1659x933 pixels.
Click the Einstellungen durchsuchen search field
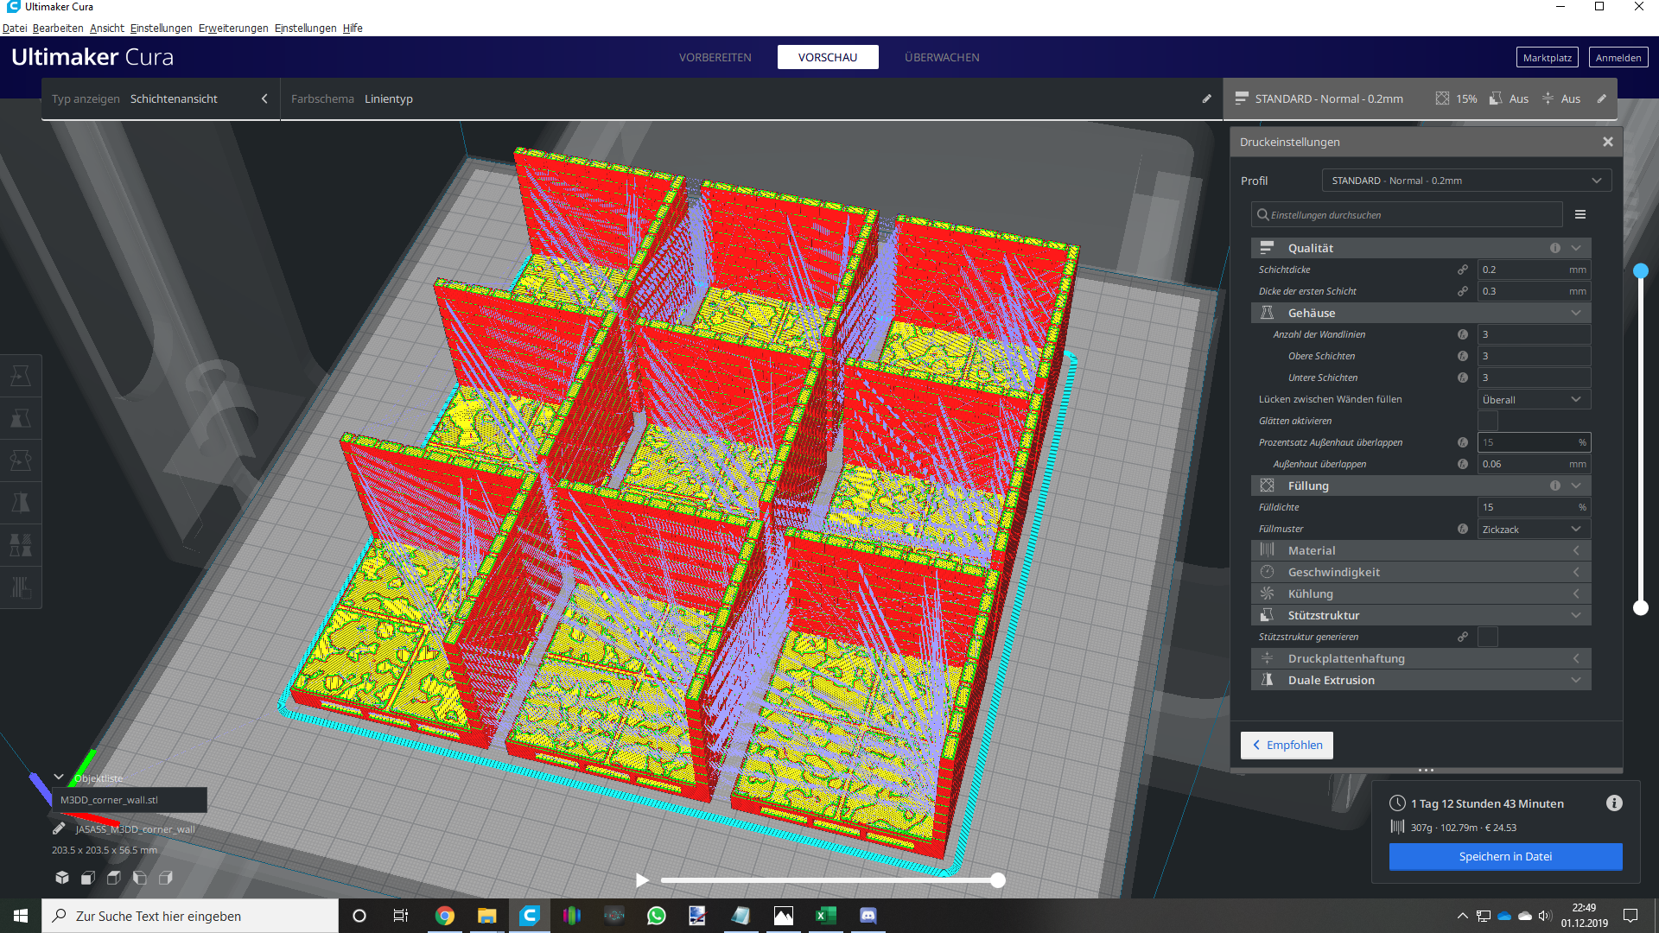pyautogui.click(x=1407, y=214)
